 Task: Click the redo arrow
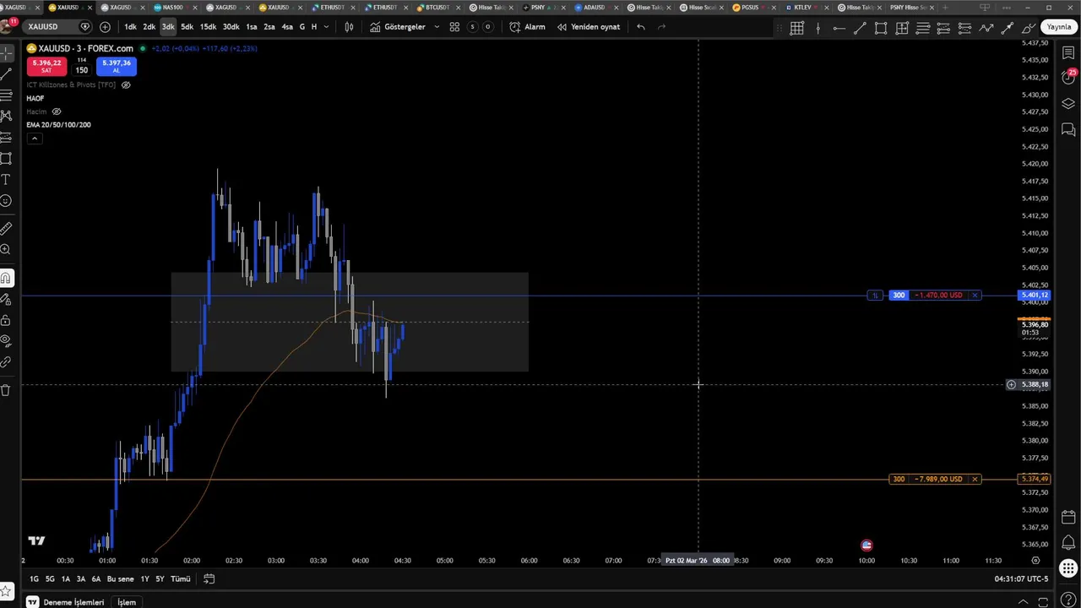click(661, 27)
